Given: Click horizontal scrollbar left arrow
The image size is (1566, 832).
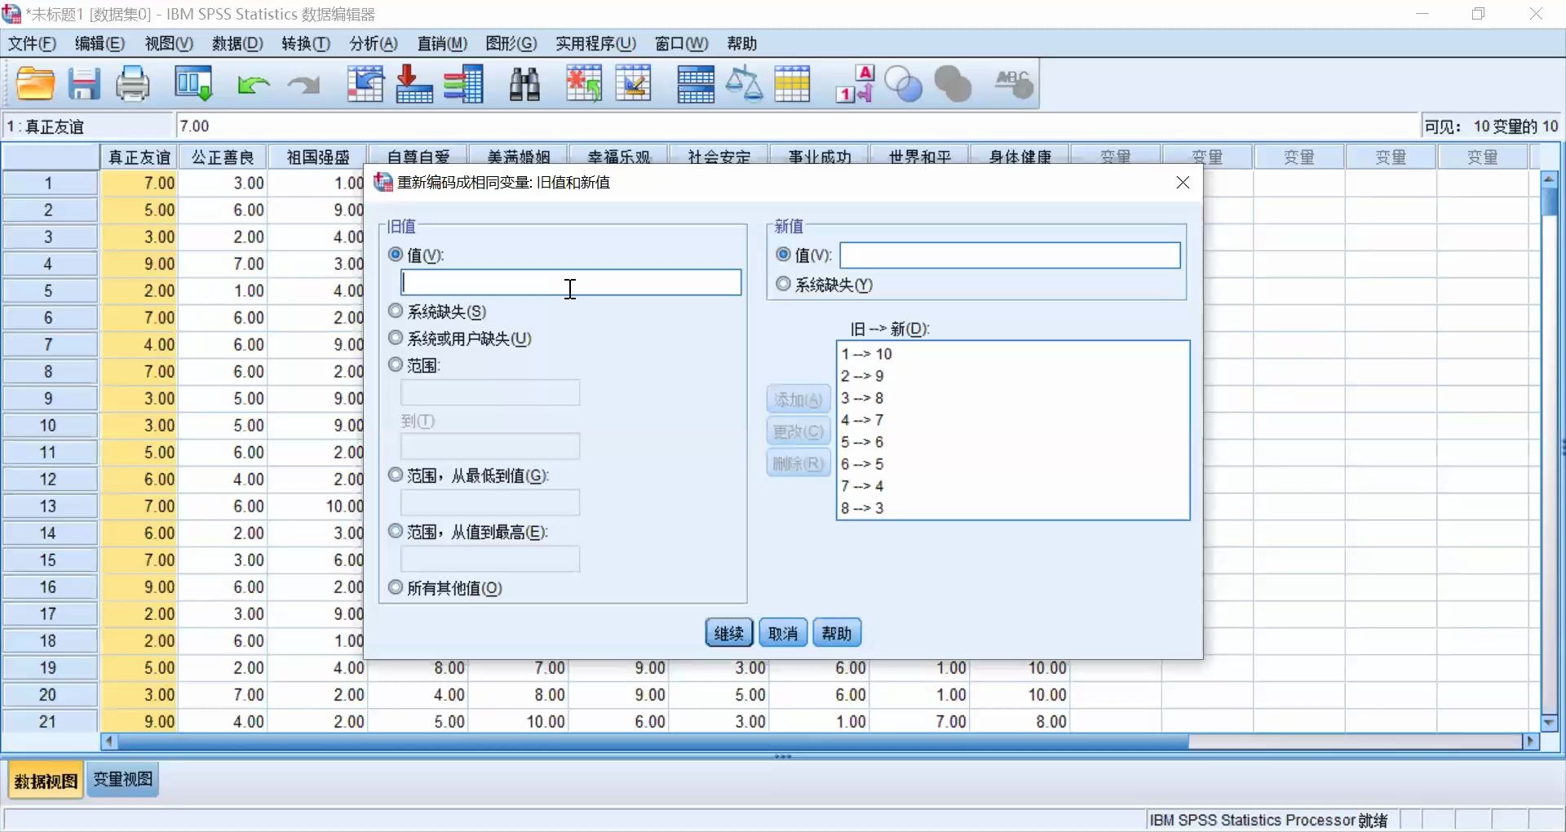Looking at the screenshot, I should pyautogui.click(x=108, y=741).
